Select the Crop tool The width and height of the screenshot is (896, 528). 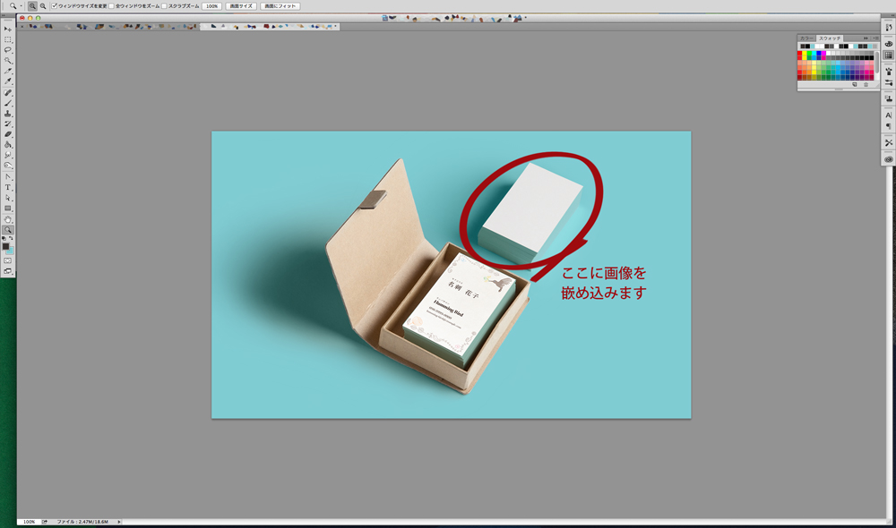pyautogui.click(x=6, y=71)
